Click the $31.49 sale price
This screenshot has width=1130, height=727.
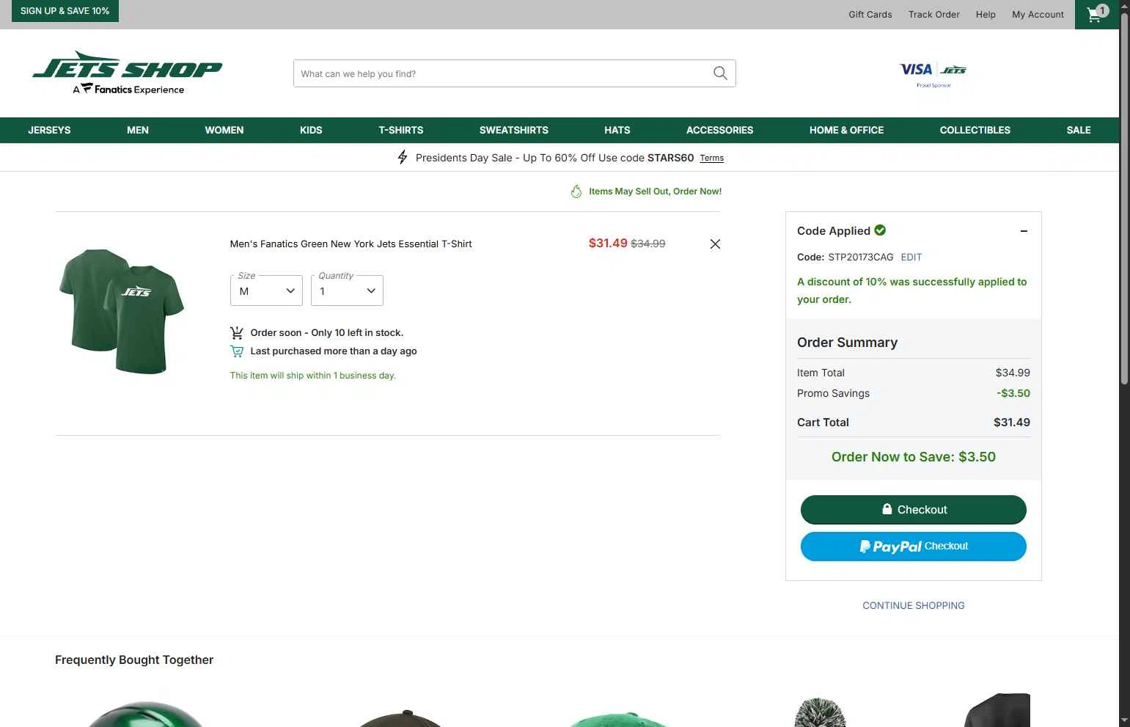[608, 243]
